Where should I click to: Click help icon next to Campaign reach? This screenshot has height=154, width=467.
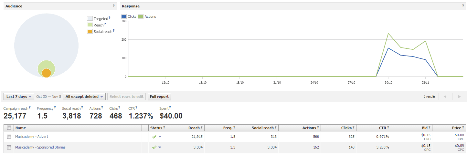pyautogui.click(x=30, y=108)
